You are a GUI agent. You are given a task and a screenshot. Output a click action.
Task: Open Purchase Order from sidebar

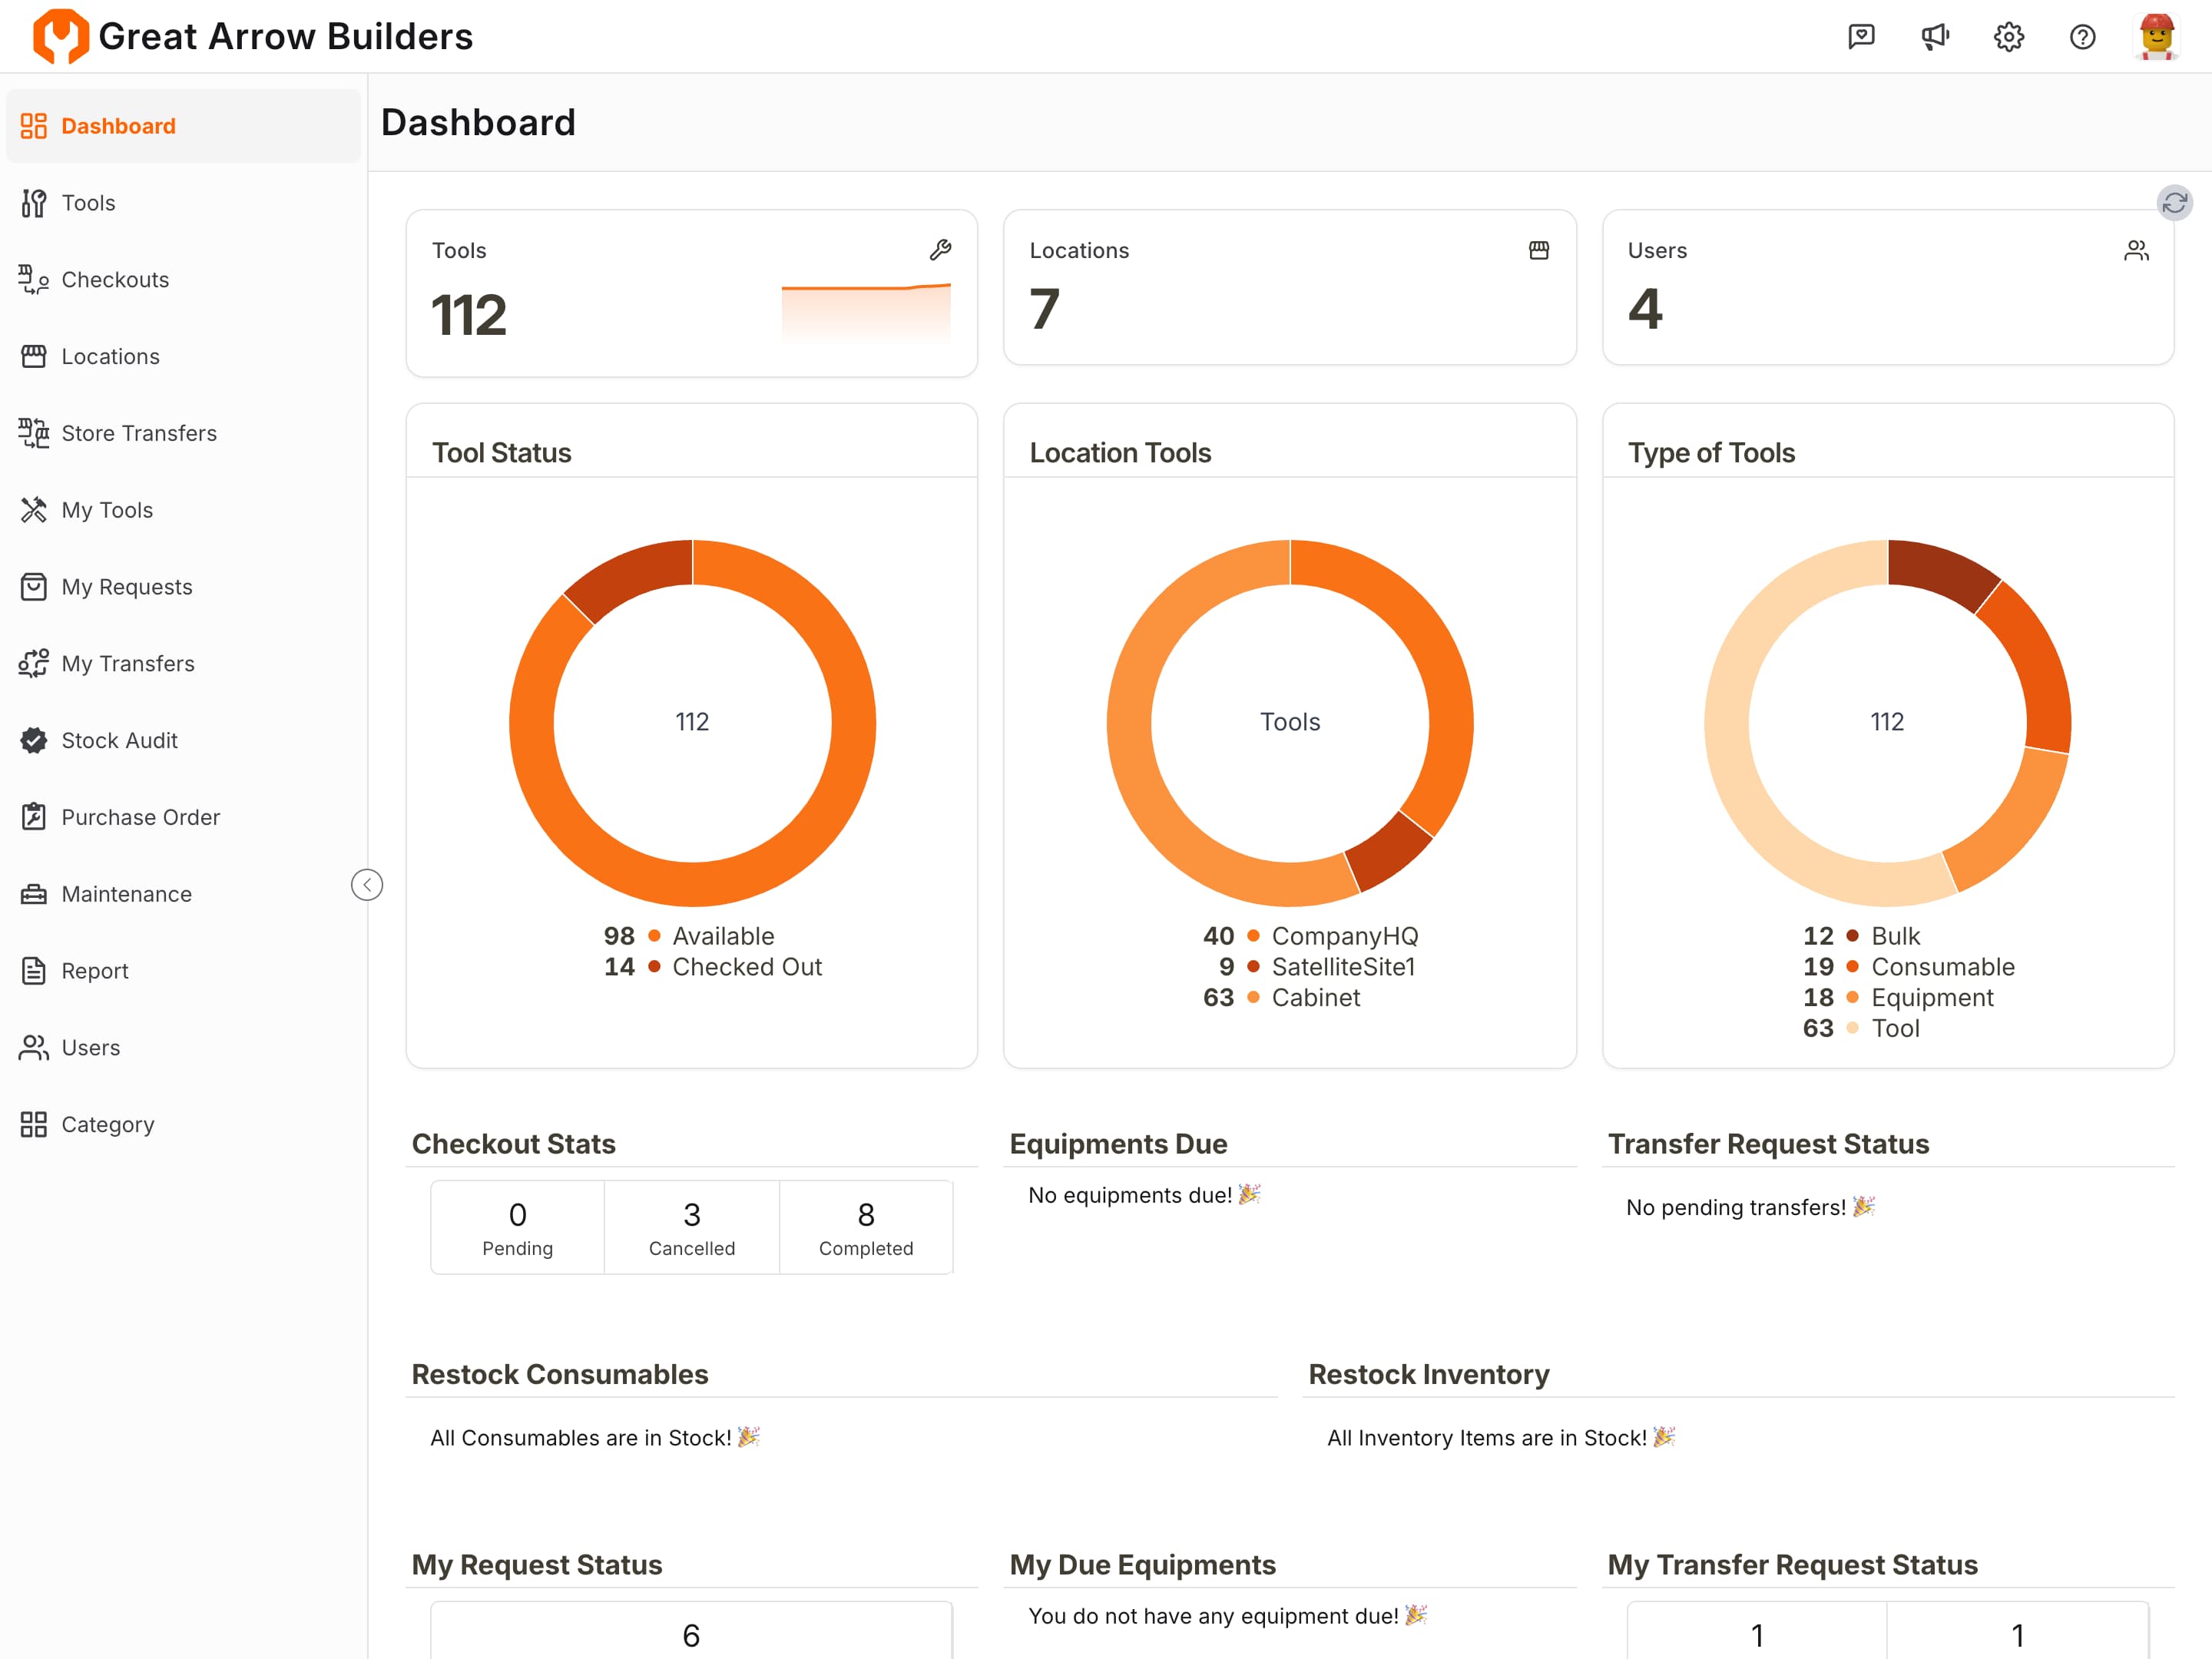(x=140, y=817)
